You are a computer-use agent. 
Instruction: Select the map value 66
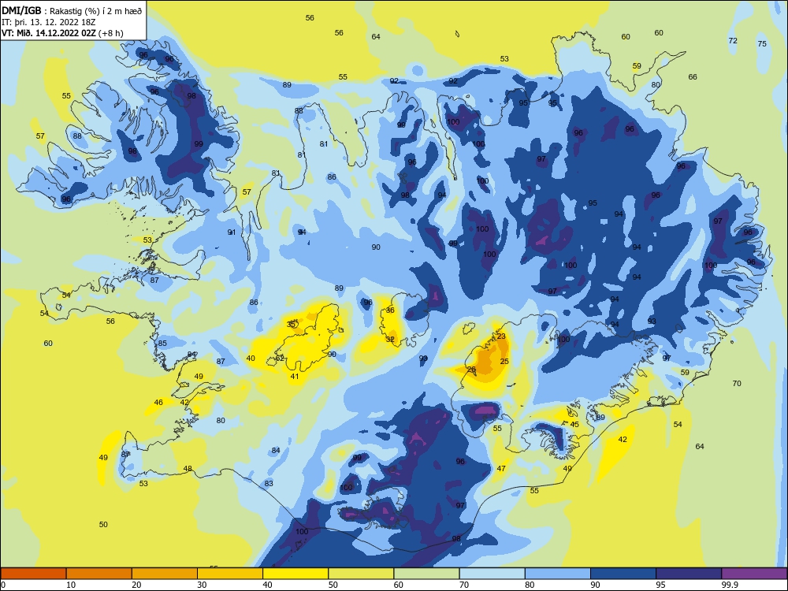[693, 77]
